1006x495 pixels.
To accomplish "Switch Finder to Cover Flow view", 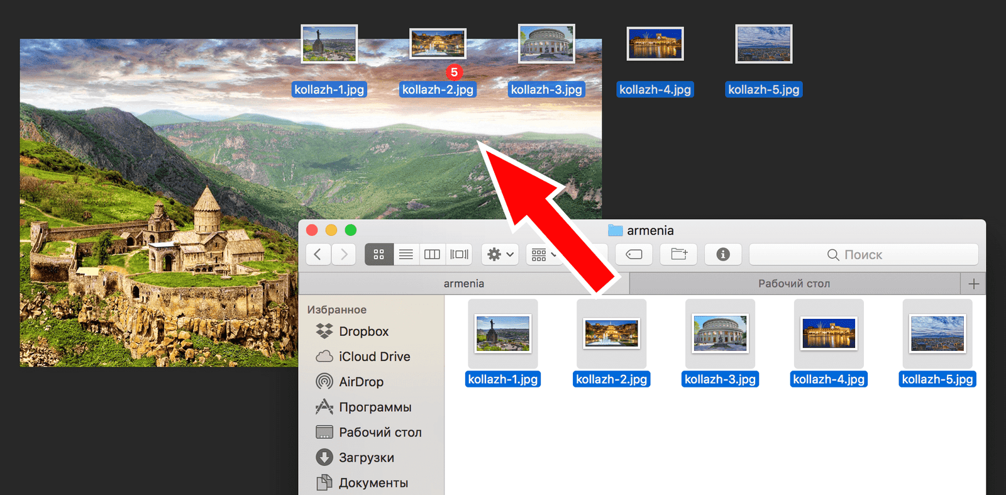I will click(459, 254).
